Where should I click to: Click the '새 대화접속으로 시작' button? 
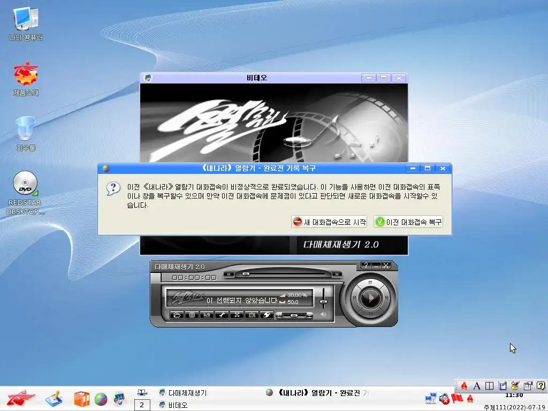pyautogui.click(x=329, y=222)
